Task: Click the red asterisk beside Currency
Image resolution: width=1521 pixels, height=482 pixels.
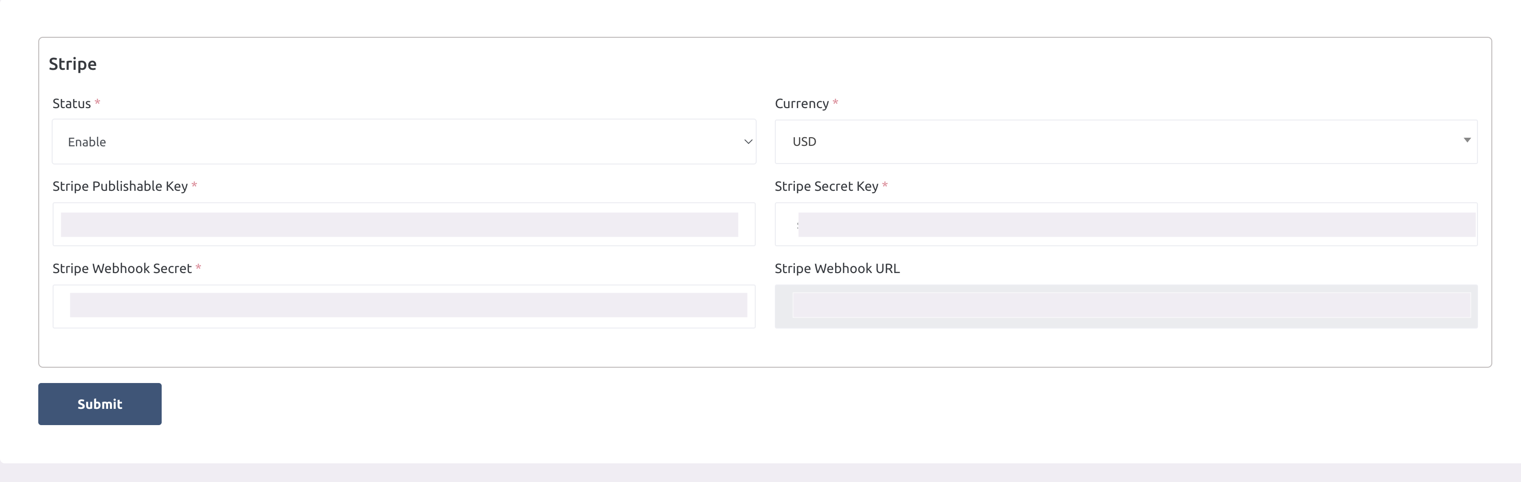Action: pyautogui.click(x=836, y=103)
